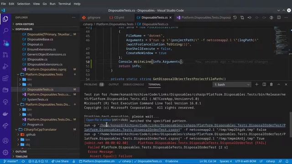Click the feedback icon in status bar
The height and width of the screenshot is (164, 292).
click(280, 161)
